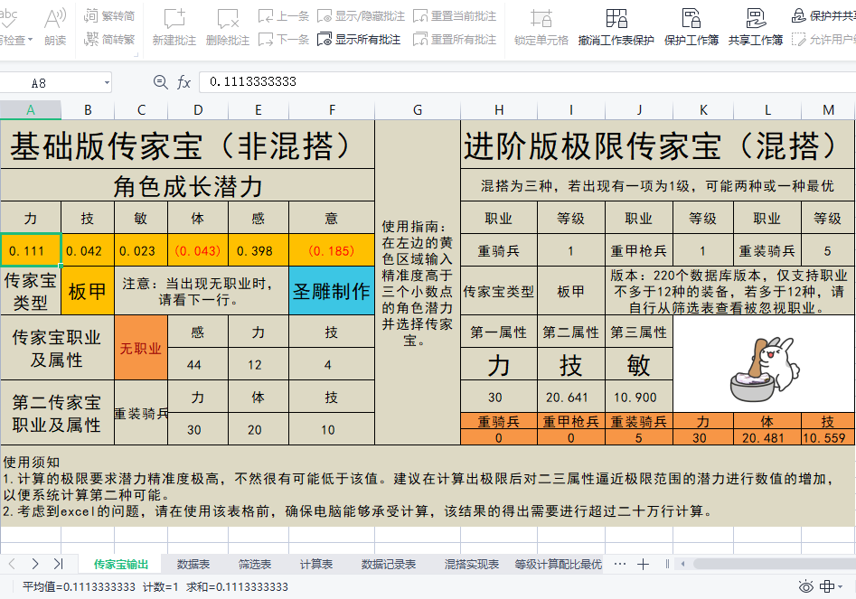Open the 拼写检查 dropdown arrow
Screen dimensions: 856x599
tap(30, 39)
